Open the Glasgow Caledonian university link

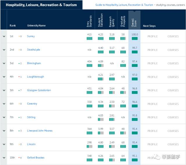(x=39, y=90)
